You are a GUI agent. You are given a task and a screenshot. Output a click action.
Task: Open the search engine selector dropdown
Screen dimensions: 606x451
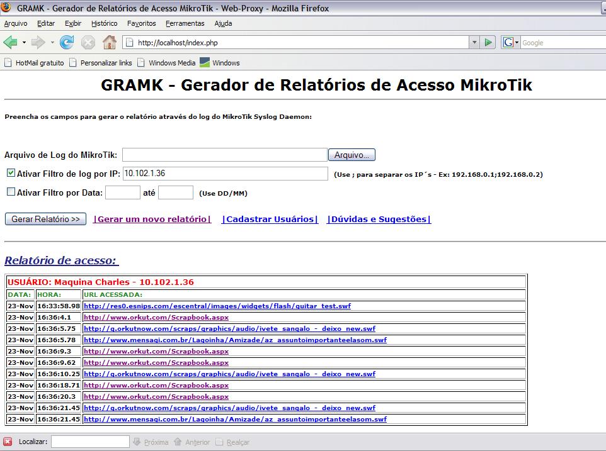(517, 42)
